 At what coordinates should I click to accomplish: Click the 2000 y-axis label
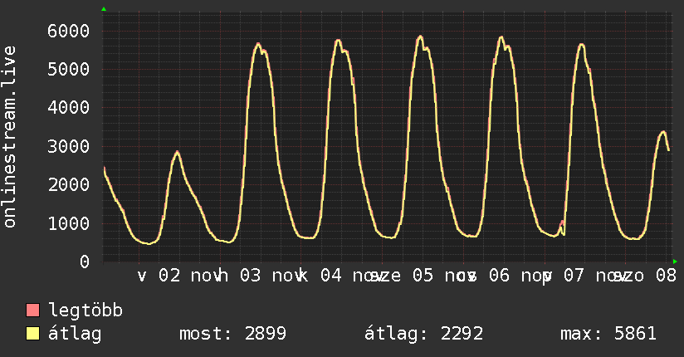point(69,184)
